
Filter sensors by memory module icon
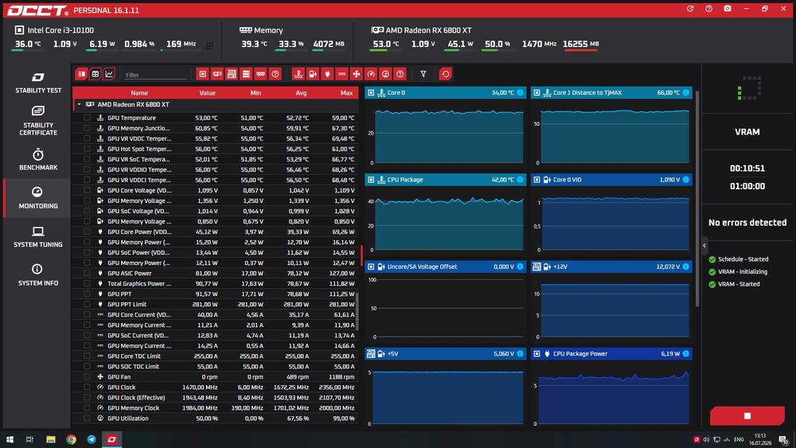click(x=260, y=74)
